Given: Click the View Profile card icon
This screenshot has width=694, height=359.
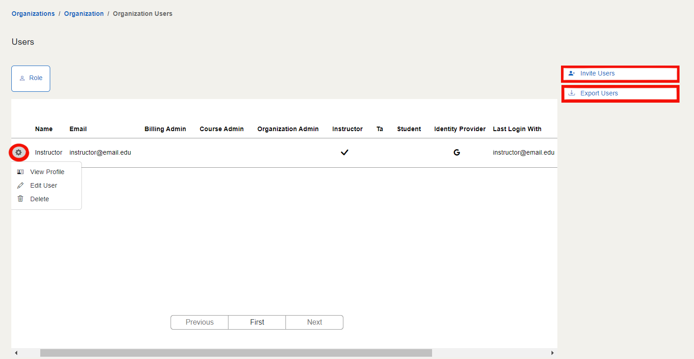Looking at the screenshot, I should tap(20, 172).
